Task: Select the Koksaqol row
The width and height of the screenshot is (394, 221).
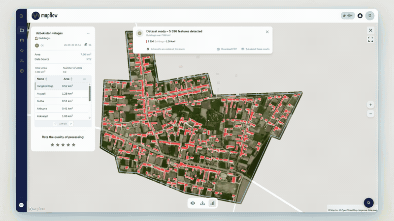Action: 62,116
